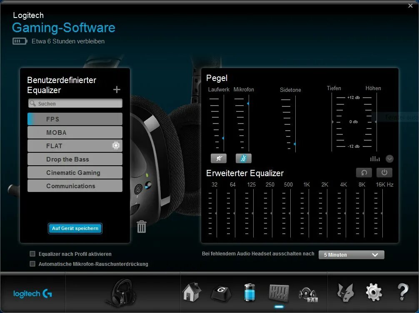Click the -12 db label
The image size is (419, 313).
pos(353,146)
